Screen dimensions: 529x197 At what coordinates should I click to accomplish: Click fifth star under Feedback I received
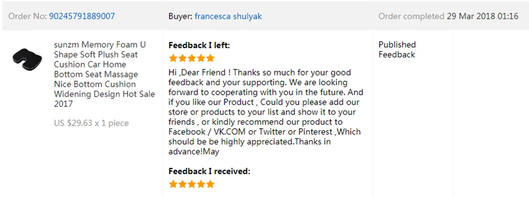tap(210, 184)
